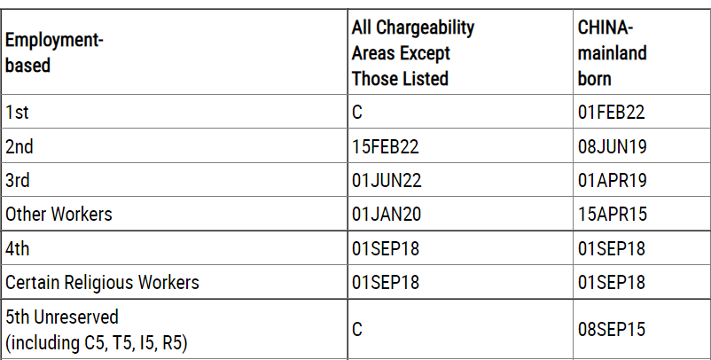
Task: Select the 1st preference row label
Action: tap(15, 113)
